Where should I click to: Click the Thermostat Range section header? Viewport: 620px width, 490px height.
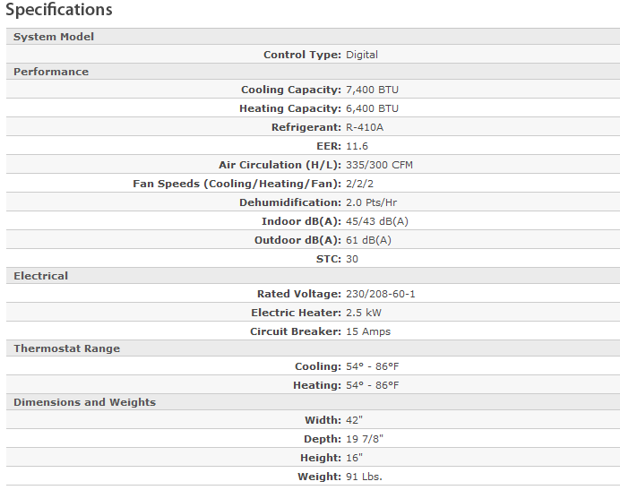pos(66,348)
